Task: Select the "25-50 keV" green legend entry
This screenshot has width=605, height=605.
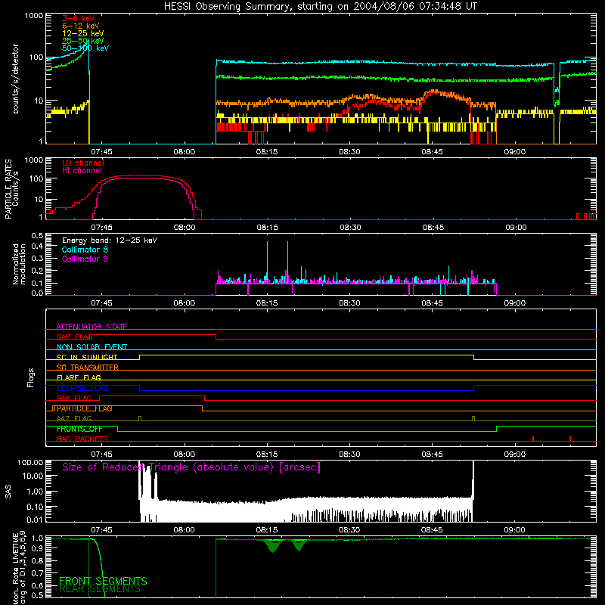Action: coord(83,41)
